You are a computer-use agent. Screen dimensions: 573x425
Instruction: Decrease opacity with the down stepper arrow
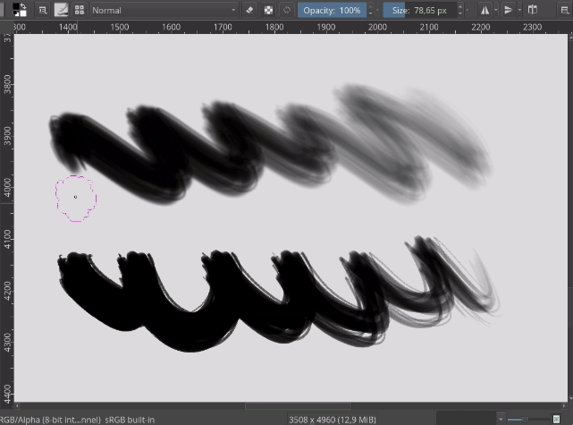(371, 14)
